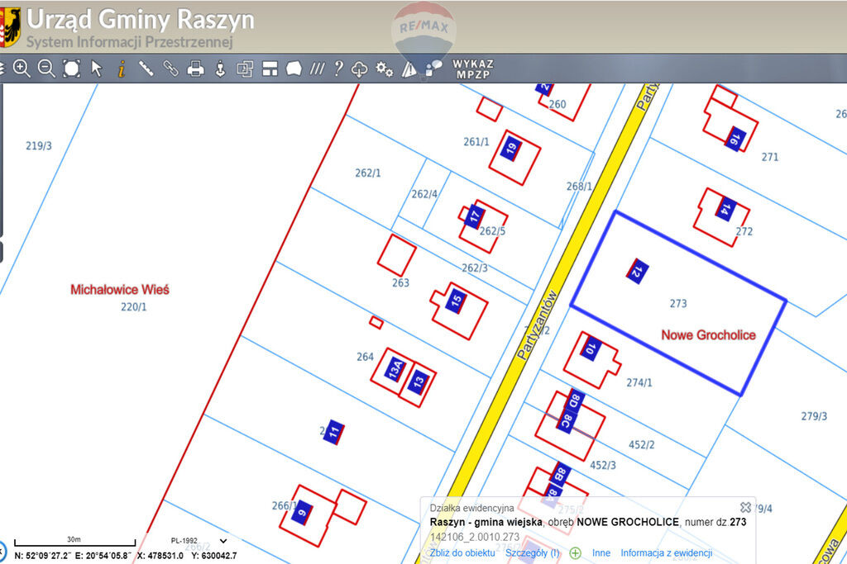
Task: Click parcel label 220/1
Action: coord(133,307)
